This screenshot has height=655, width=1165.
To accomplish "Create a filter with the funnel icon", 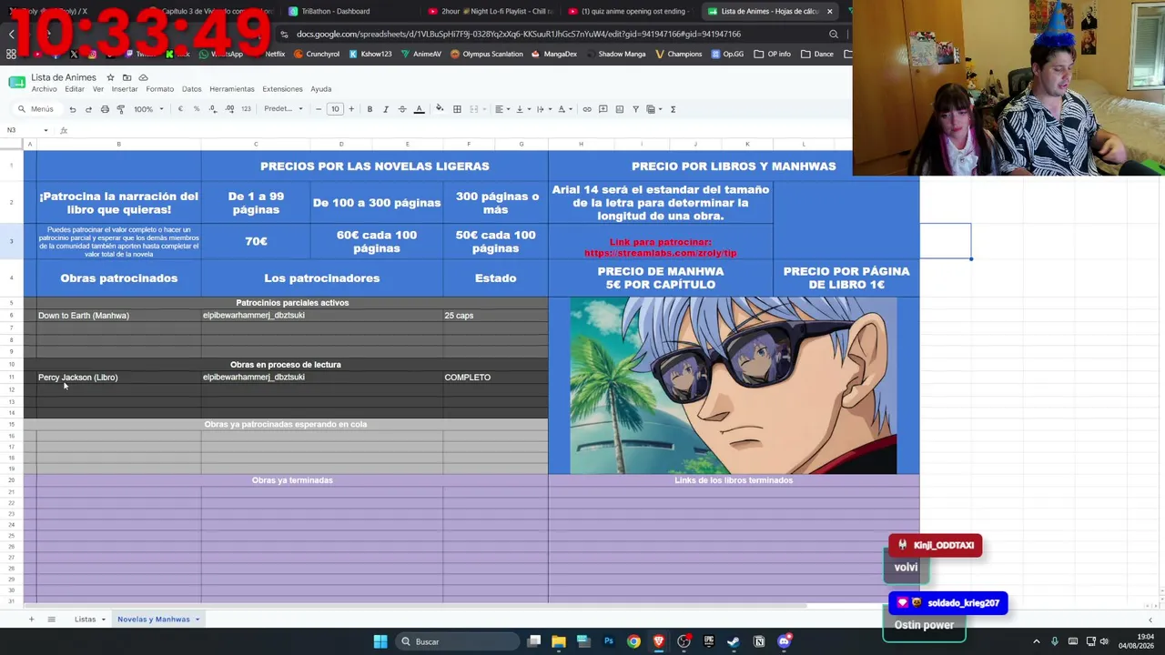I will click(x=635, y=109).
